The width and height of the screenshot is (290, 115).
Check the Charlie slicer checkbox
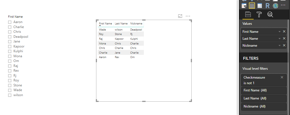point(10,27)
